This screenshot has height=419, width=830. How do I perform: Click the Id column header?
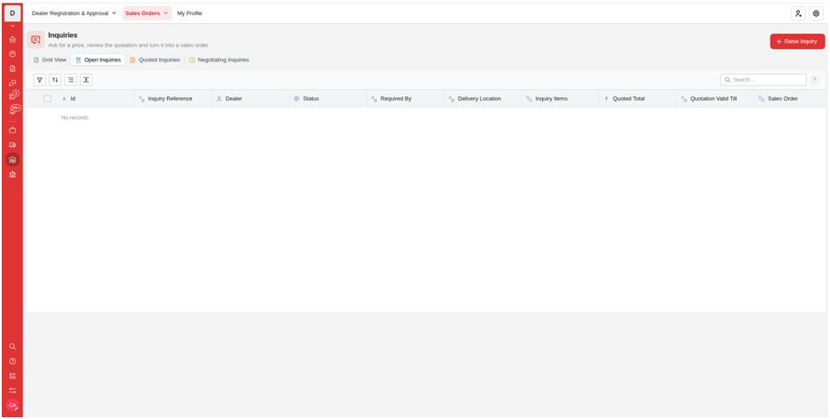point(96,99)
